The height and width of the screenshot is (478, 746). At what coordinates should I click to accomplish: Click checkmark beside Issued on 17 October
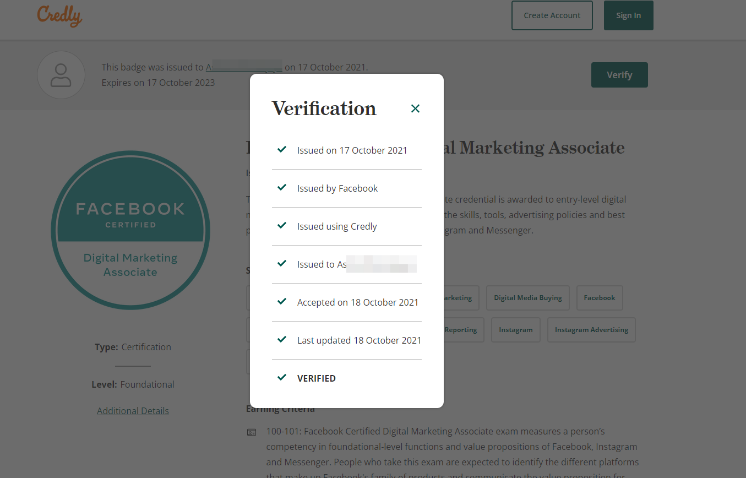(282, 150)
